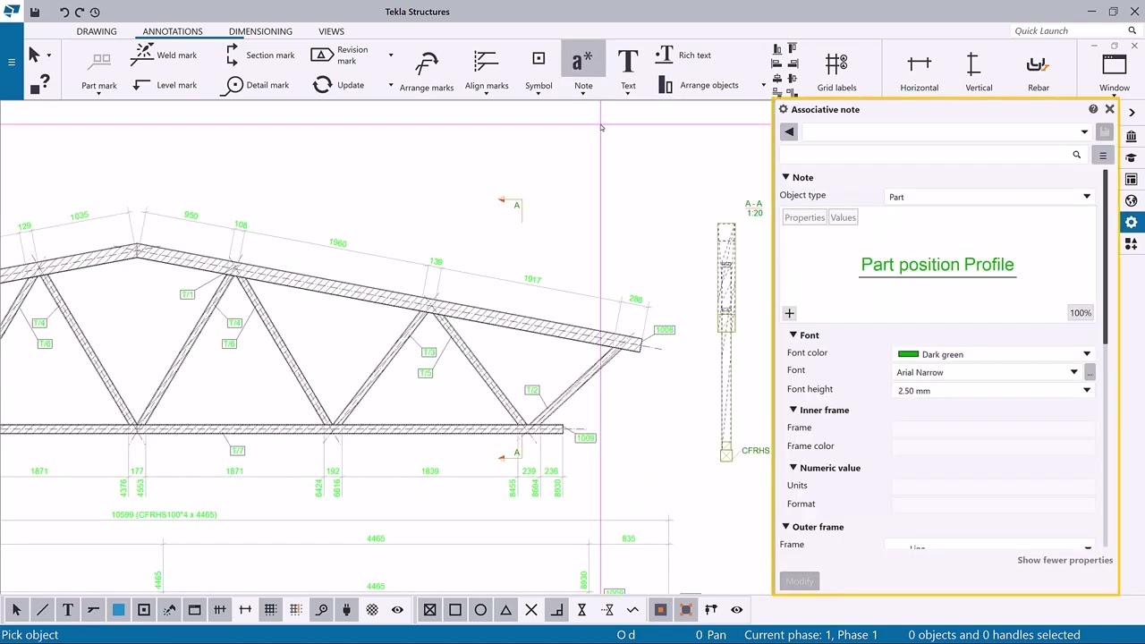The width and height of the screenshot is (1145, 644).
Task: Toggle snap to circle centers switch
Action: point(480,610)
